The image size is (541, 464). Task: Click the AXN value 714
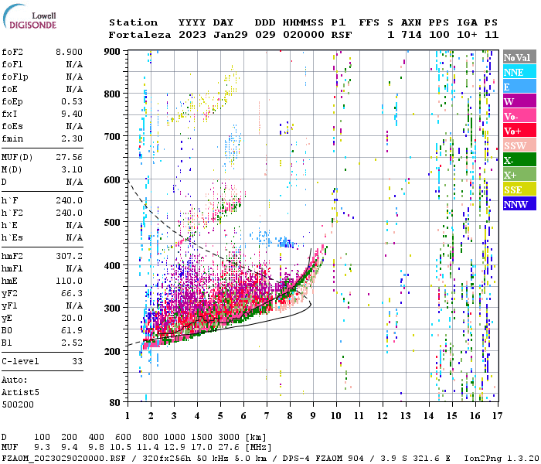tap(411, 35)
